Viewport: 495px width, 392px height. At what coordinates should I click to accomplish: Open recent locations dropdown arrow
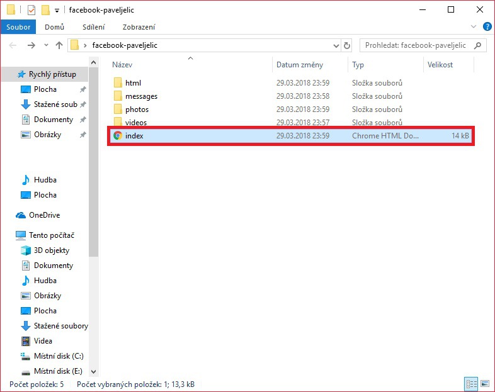pyautogui.click(x=46, y=45)
